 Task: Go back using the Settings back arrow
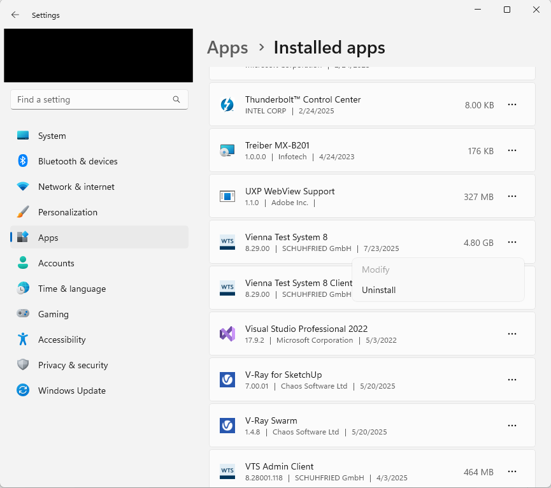point(15,15)
